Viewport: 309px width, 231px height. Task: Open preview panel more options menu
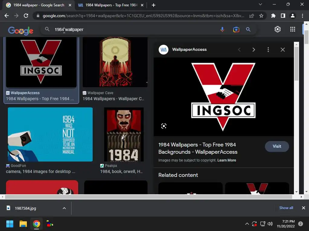pos(268,50)
